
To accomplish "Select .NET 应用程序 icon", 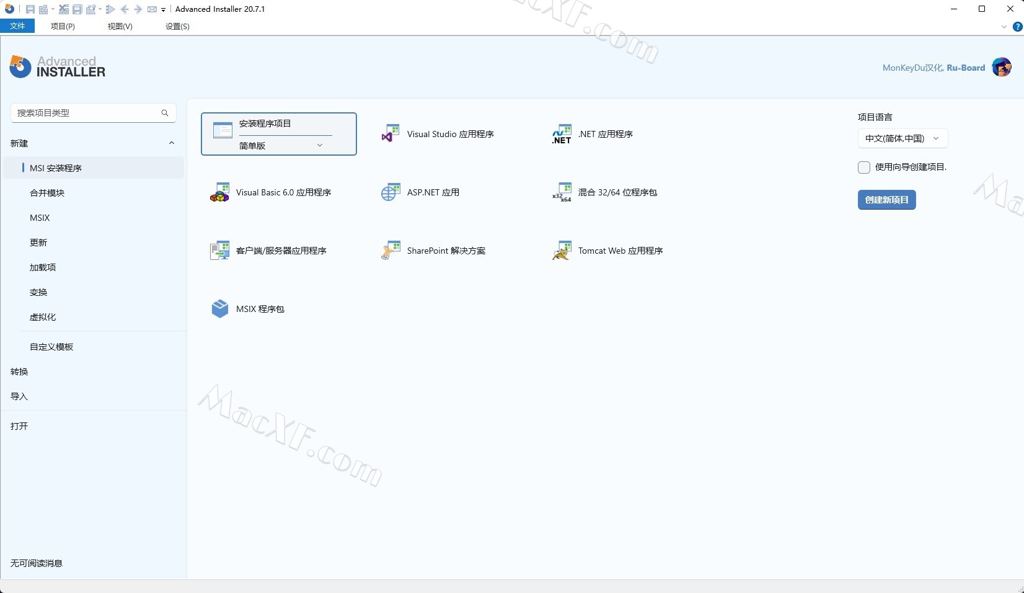I will [562, 134].
